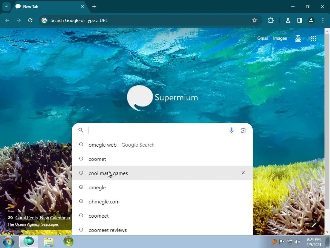330x248 pixels.
Task: Open Windows Explorer from taskbar
Action: 49,242
